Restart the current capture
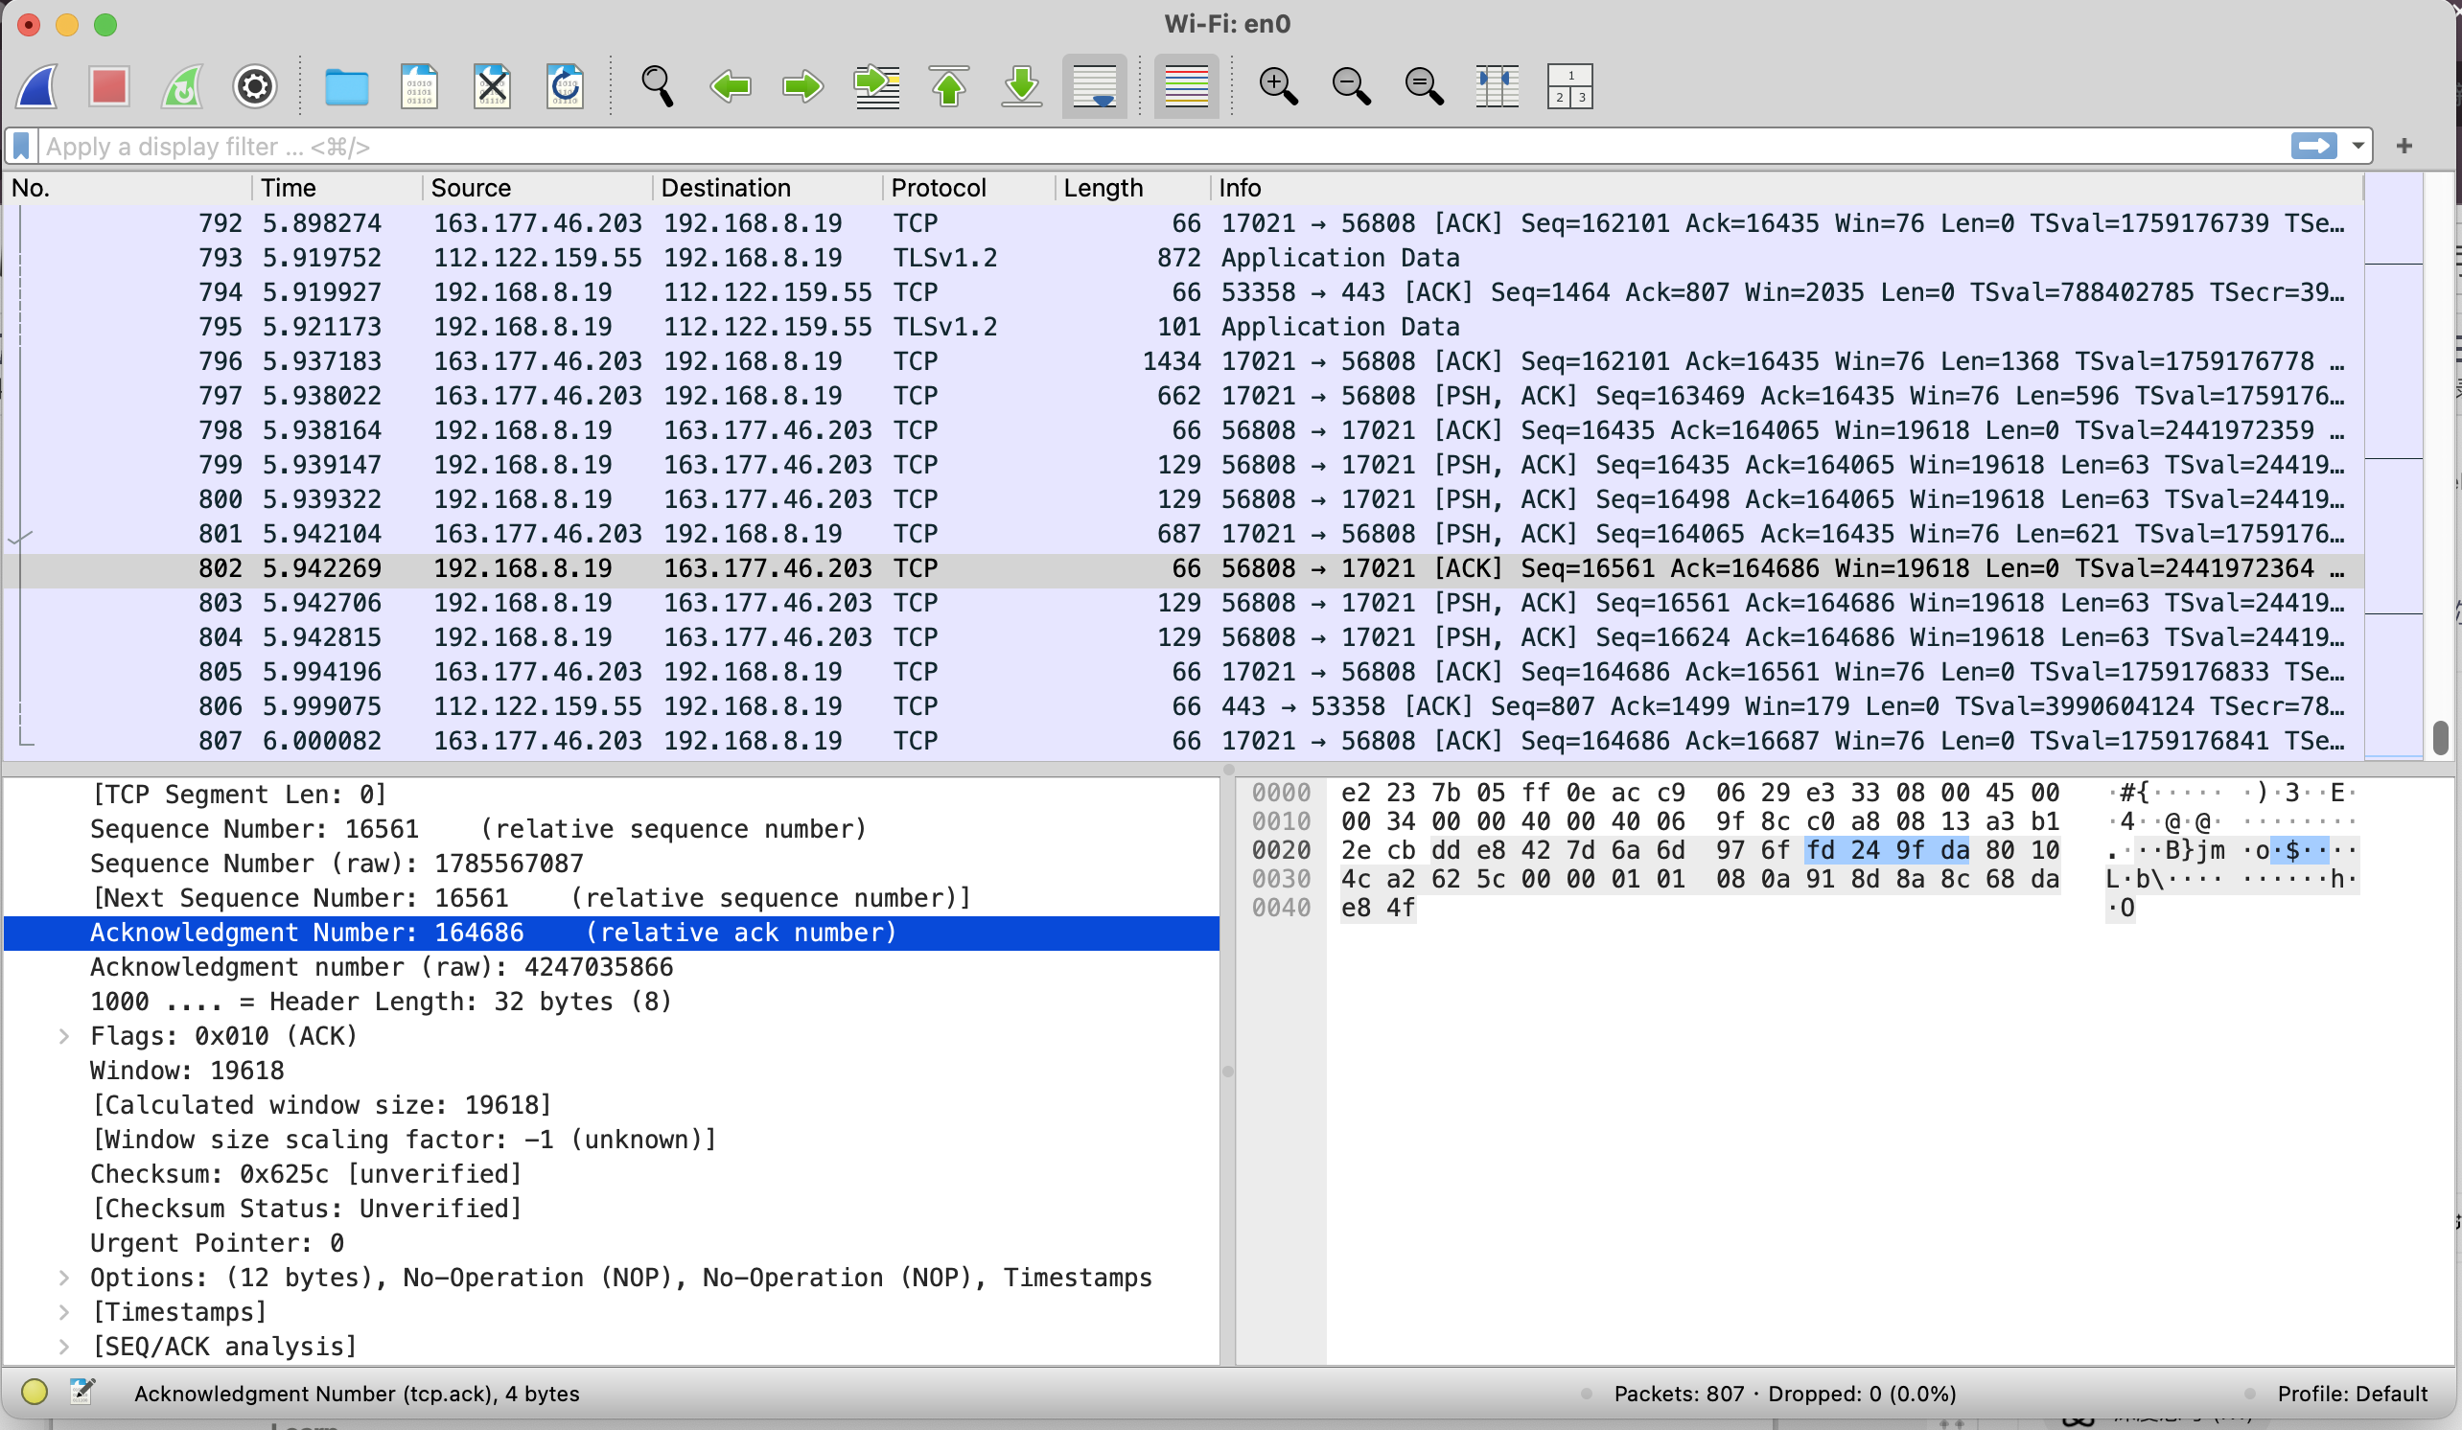The height and width of the screenshot is (1430, 2462). click(182, 87)
